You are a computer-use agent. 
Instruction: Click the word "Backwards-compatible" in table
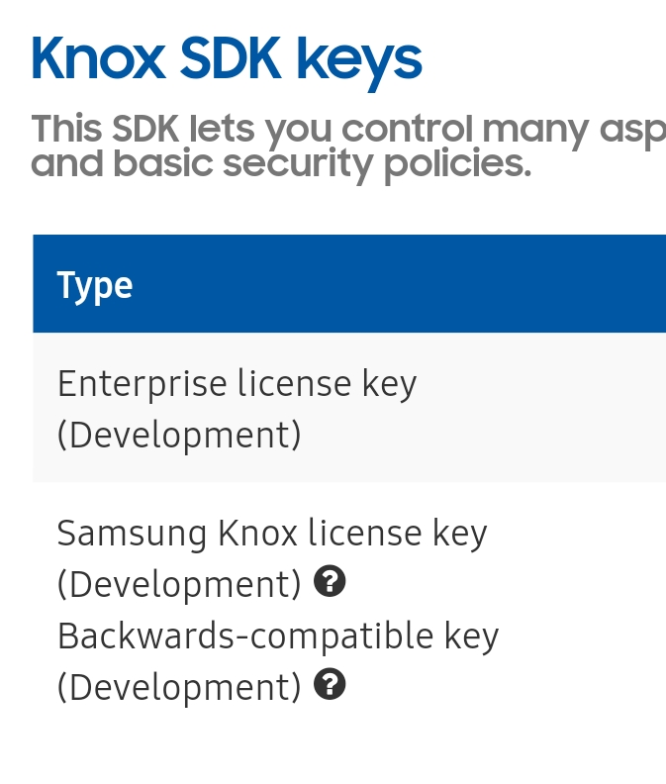pyautogui.click(x=245, y=636)
